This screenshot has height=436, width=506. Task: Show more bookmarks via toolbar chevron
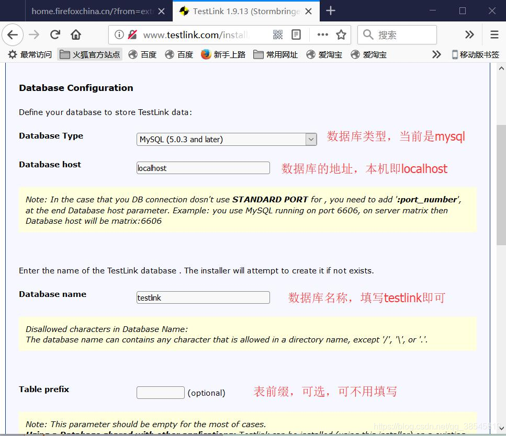click(436, 54)
